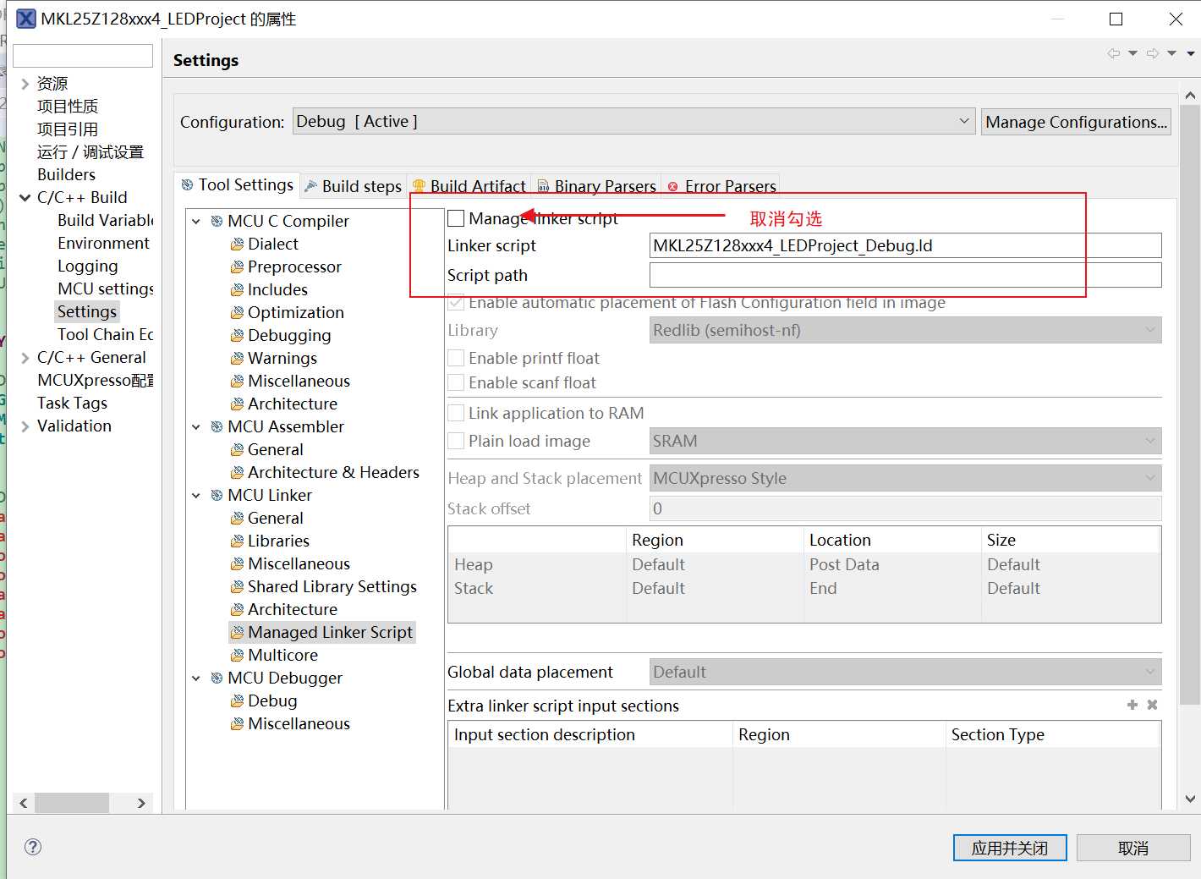Click the Dialect settings icon
Screen dimensions: 1201x879
click(x=237, y=244)
